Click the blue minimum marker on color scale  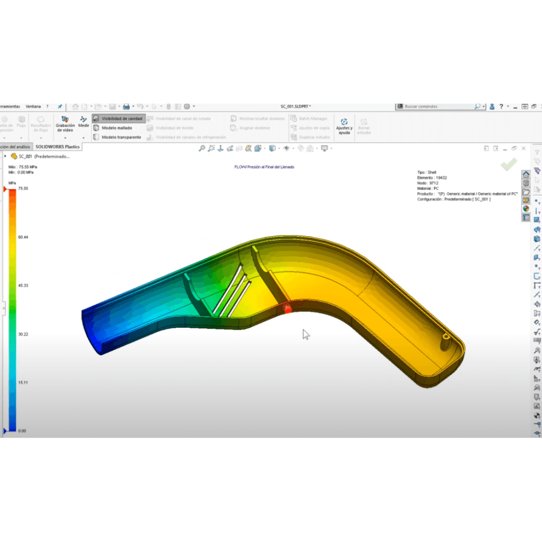(x=5, y=431)
